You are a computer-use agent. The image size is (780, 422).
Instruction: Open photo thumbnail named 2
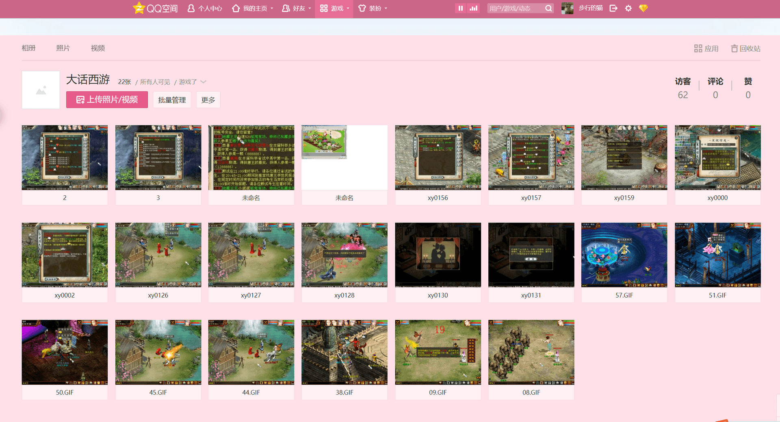click(65, 158)
